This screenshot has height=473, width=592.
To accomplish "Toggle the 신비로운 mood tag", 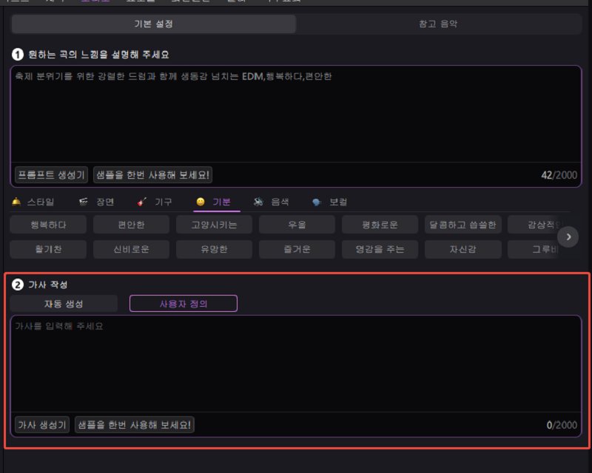I will tap(131, 249).
